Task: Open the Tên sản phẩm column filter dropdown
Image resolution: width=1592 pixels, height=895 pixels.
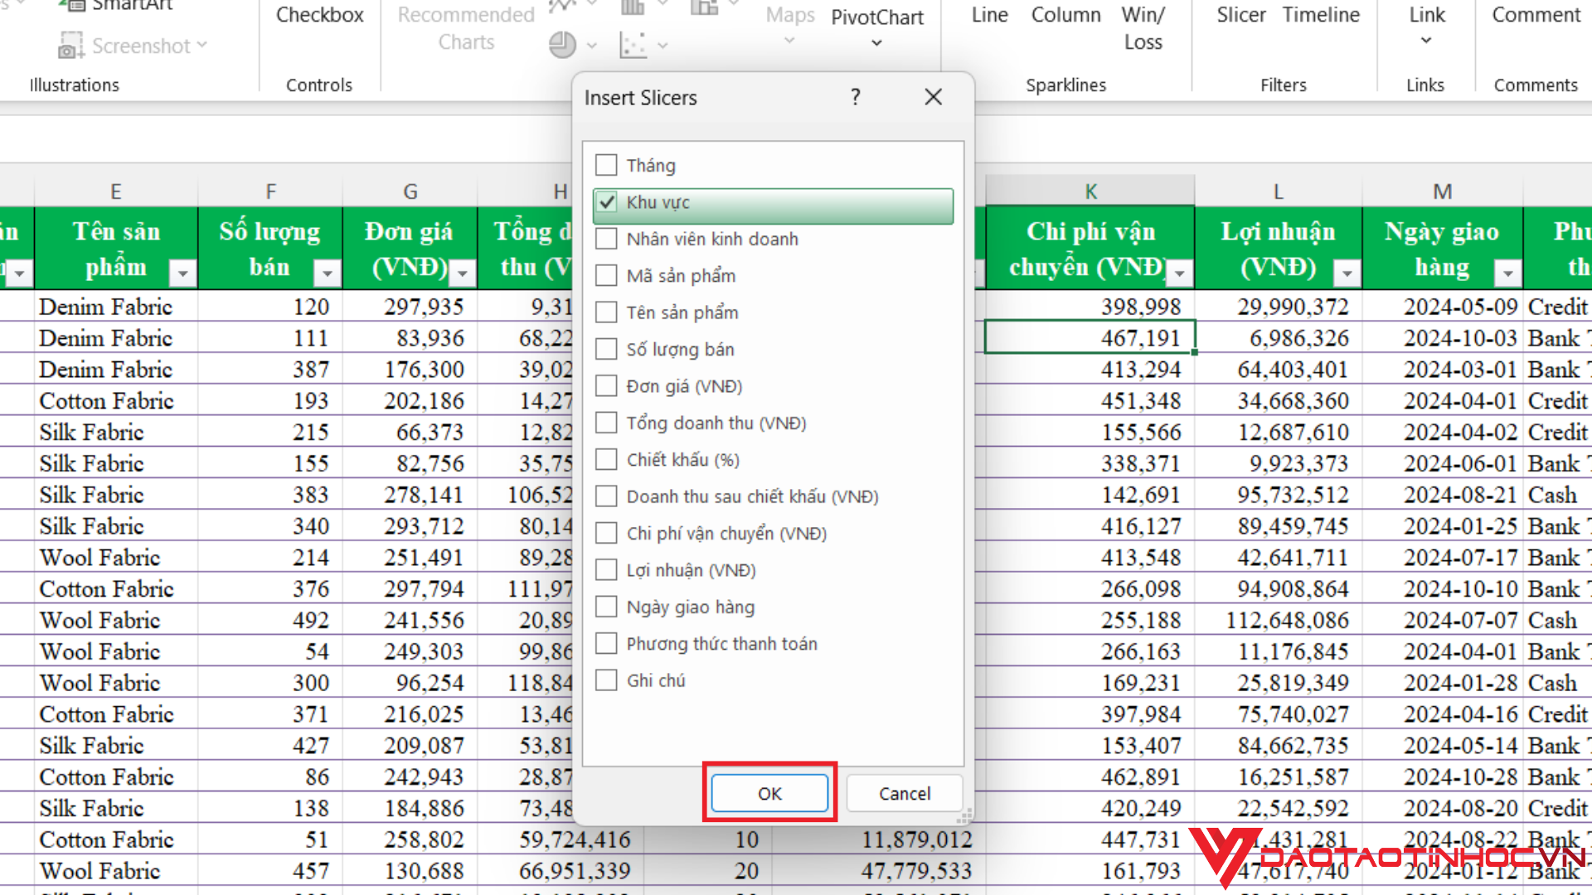Action: pyautogui.click(x=184, y=273)
